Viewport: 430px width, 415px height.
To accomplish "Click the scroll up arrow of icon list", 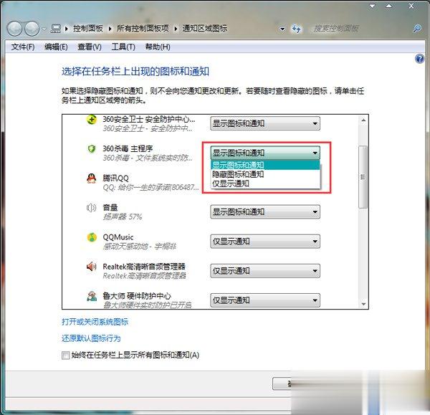I will tap(363, 120).
